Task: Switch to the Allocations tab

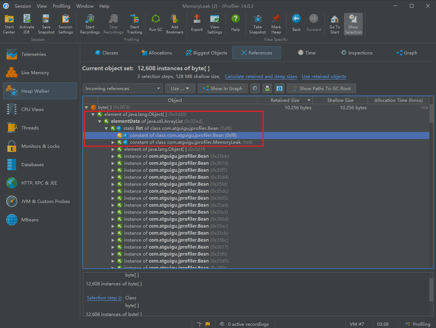Action: (157, 53)
